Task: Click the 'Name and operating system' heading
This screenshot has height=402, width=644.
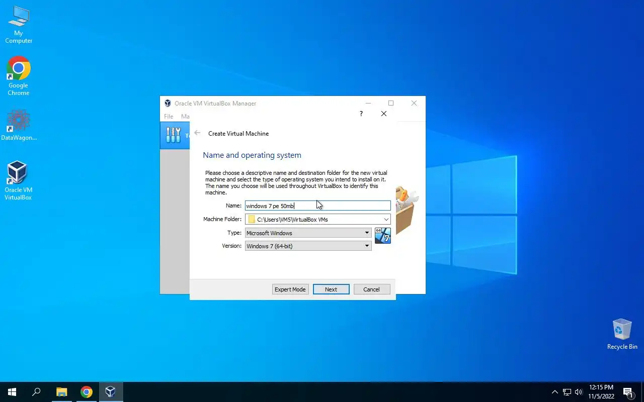Action: click(252, 155)
